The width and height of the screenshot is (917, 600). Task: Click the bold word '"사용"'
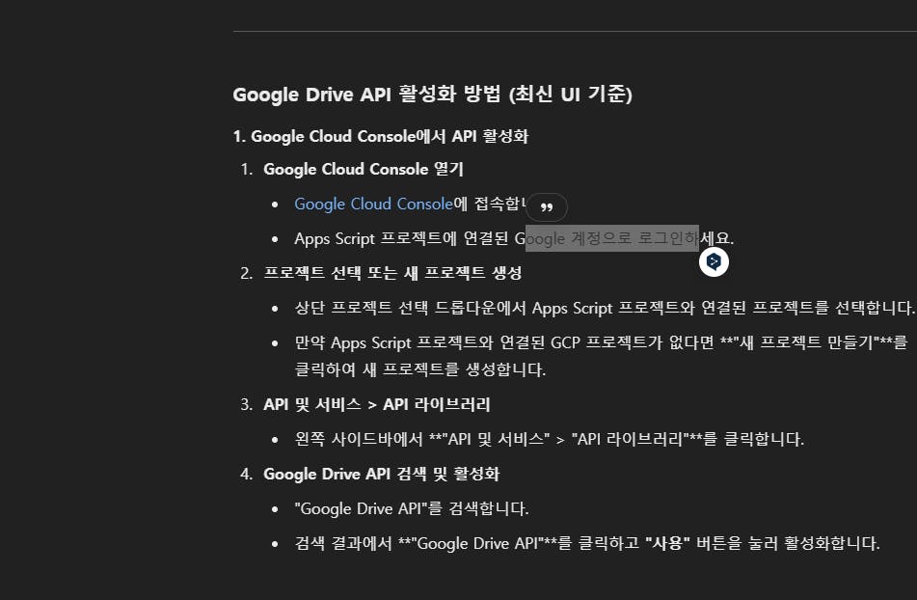tap(668, 544)
